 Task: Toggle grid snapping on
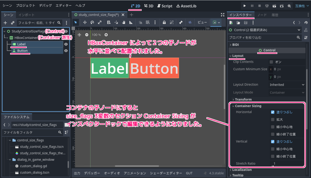click(147, 22)
